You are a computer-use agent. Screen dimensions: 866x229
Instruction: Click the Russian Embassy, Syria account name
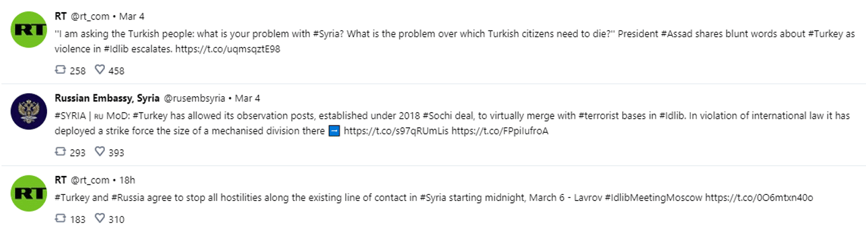point(107,97)
